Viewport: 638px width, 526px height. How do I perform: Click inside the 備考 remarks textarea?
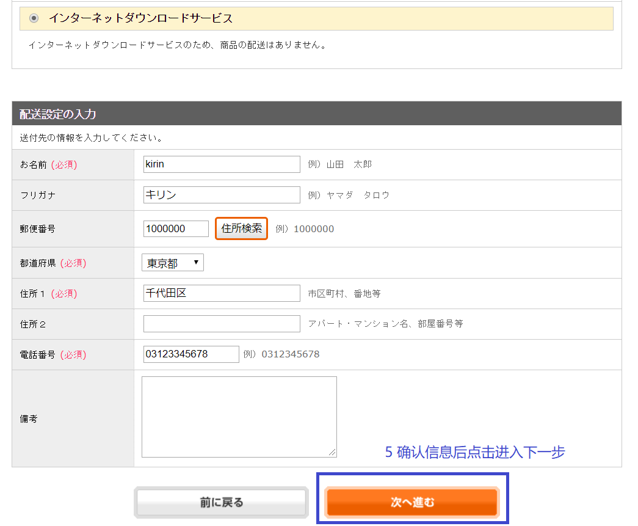coord(239,416)
